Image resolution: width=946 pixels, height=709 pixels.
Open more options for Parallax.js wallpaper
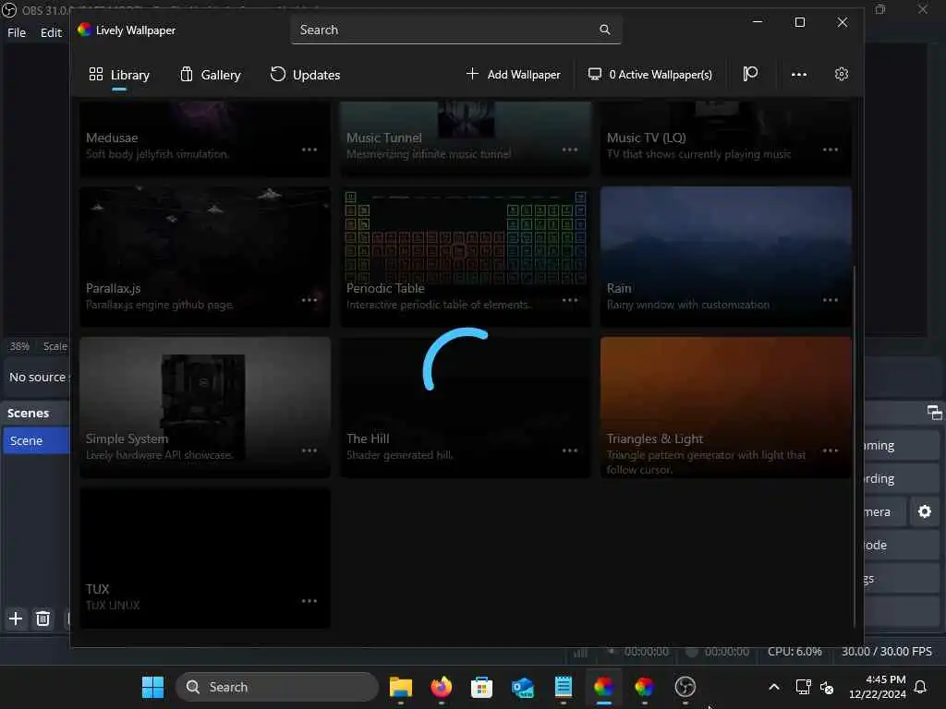(x=309, y=300)
